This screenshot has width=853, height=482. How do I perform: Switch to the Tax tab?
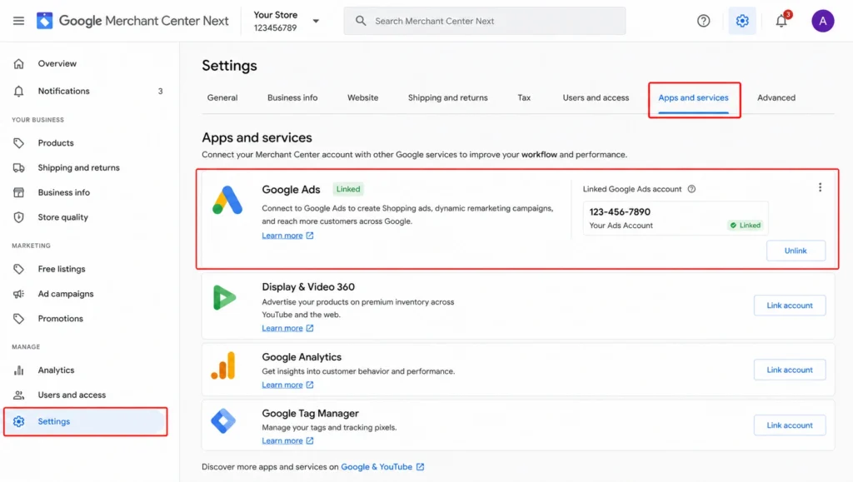524,97
